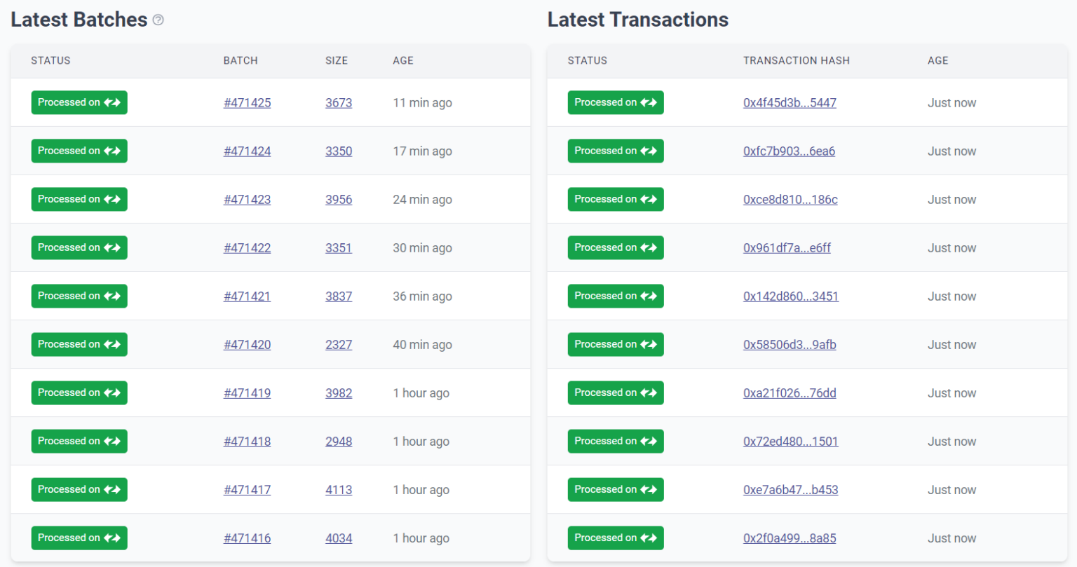Click the arrows icon in batch #471419 status badge

pyautogui.click(x=112, y=393)
